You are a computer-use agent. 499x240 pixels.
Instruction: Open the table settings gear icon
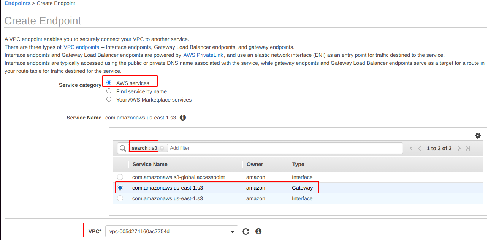pos(478,136)
